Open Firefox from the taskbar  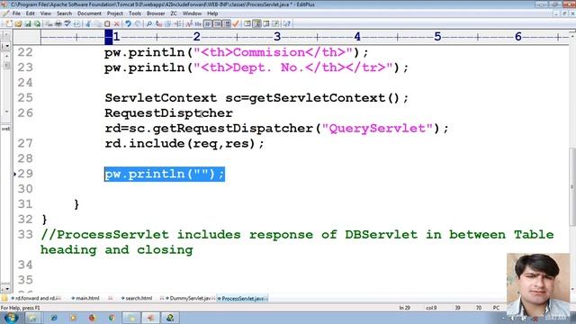[92, 318]
